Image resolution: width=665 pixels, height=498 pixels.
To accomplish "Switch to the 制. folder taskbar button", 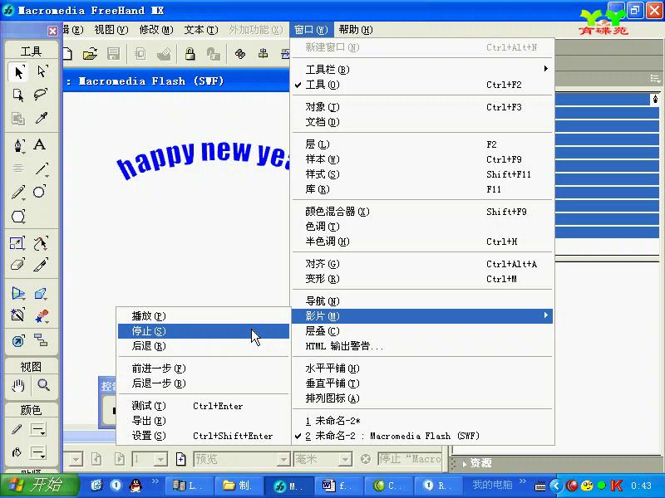I will (x=238, y=486).
